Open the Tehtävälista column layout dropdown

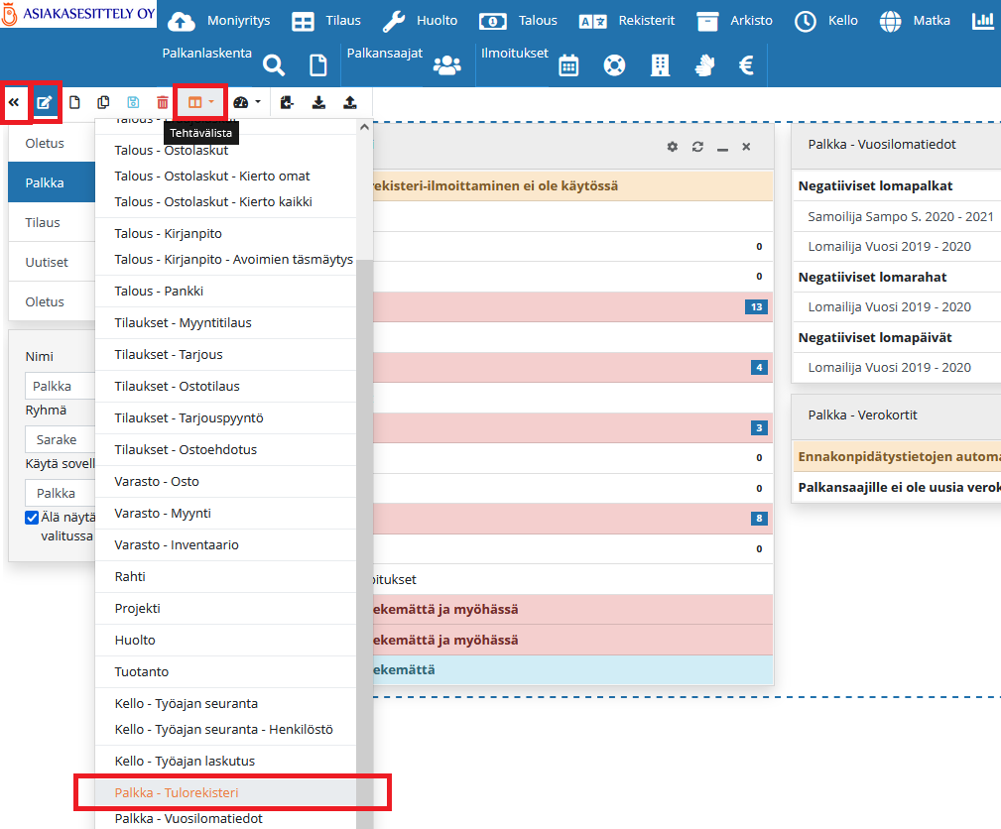click(200, 102)
